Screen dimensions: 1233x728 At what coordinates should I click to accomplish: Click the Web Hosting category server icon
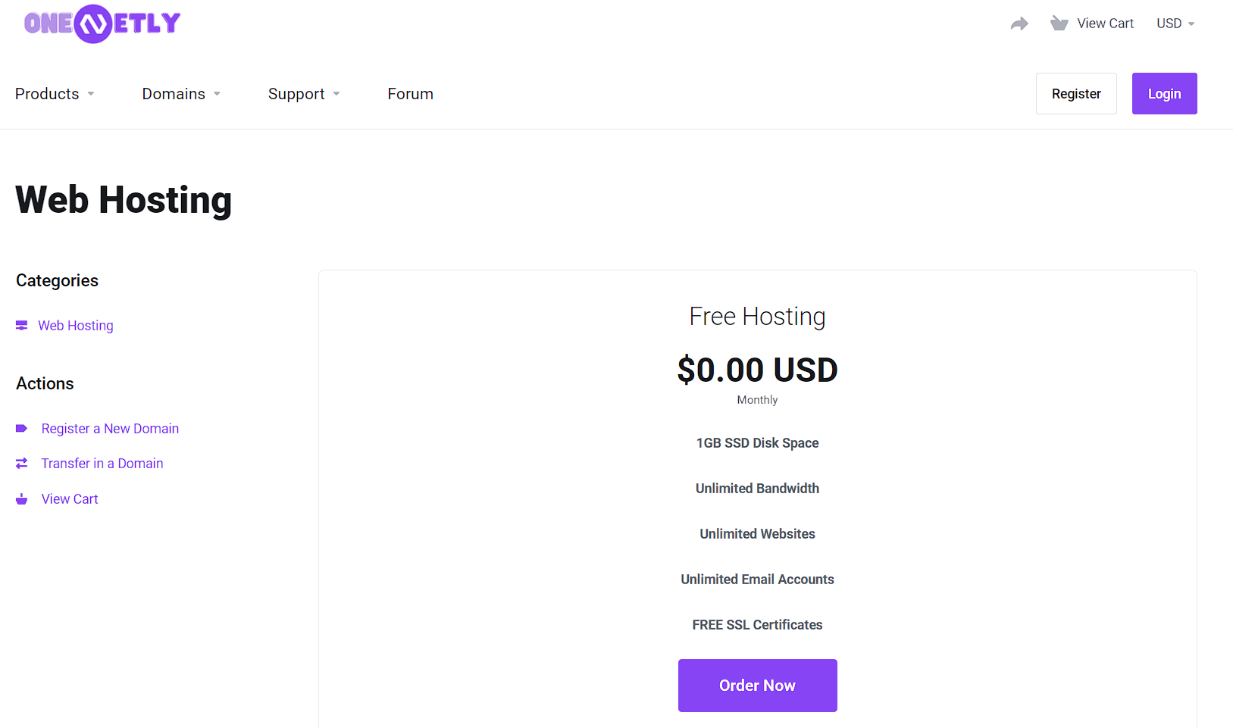click(x=22, y=326)
